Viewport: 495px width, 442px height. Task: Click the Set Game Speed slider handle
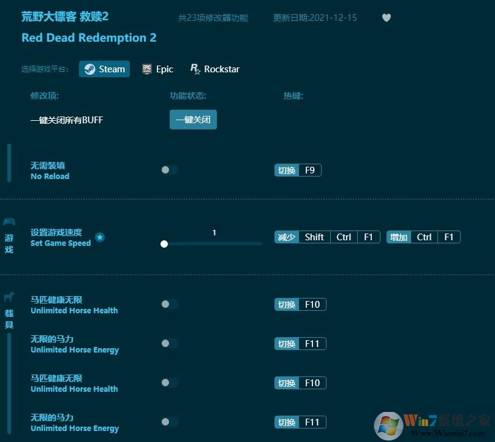(164, 244)
